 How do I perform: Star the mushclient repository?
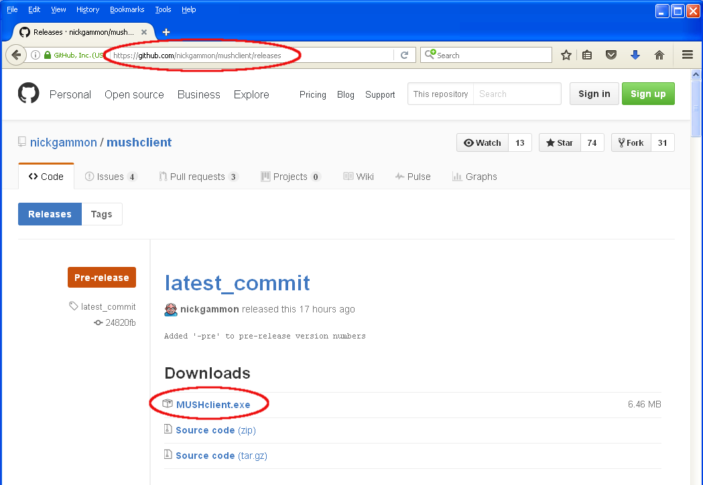(x=560, y=142)
